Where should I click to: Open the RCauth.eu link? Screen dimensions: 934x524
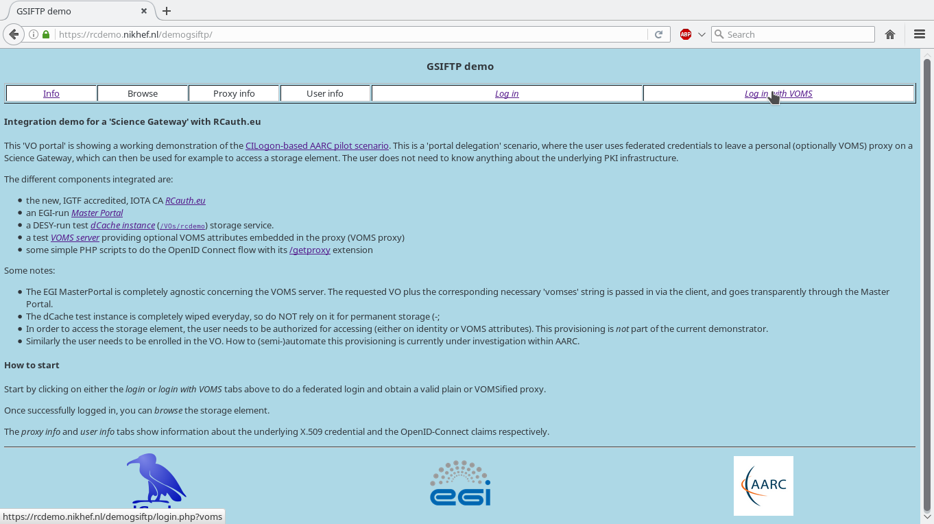(185, 200)
